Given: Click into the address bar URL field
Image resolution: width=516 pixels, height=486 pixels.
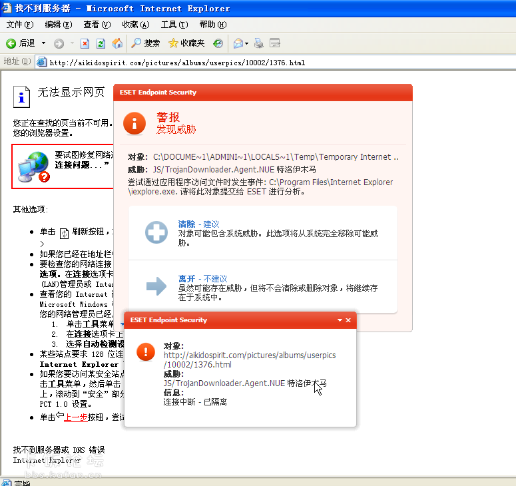Looking at the screenshot, I should click(266, 63).
